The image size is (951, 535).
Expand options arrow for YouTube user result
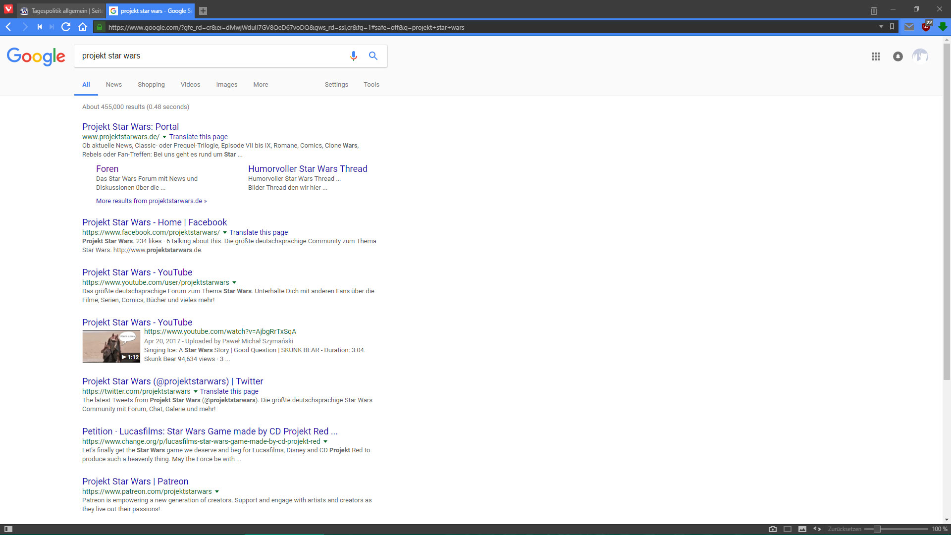pos(234,283)
